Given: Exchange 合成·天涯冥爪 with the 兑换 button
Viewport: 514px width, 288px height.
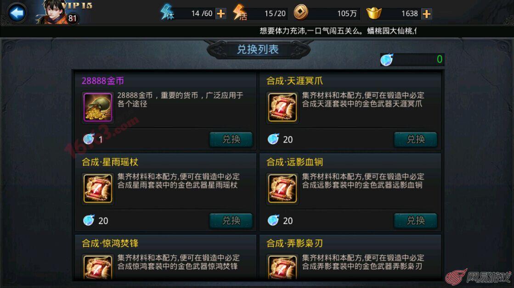Looking at the screenshot, I should click(x=416, y=139).
